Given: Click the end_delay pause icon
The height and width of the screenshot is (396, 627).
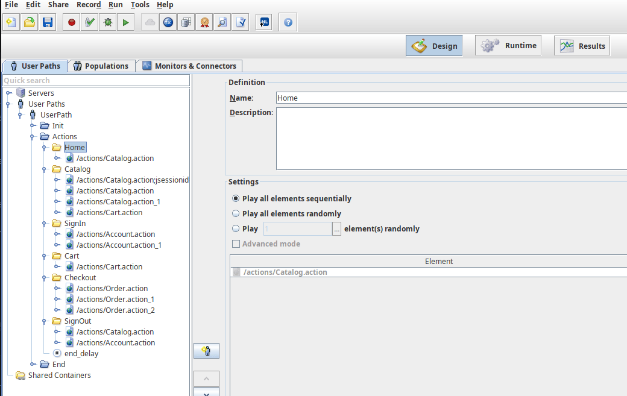Looking at the screenshot, I should (x=57, y=353).
